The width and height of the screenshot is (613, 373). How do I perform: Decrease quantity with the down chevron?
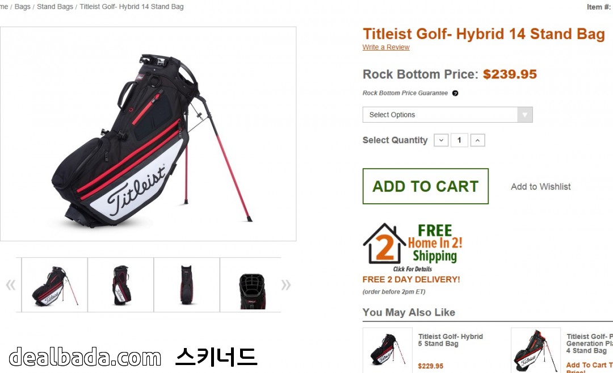coord(441,140)
